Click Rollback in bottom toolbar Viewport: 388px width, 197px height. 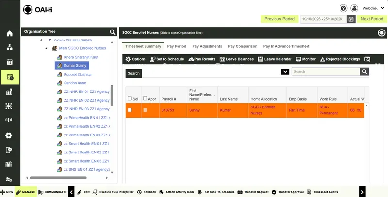click(146, 192)
